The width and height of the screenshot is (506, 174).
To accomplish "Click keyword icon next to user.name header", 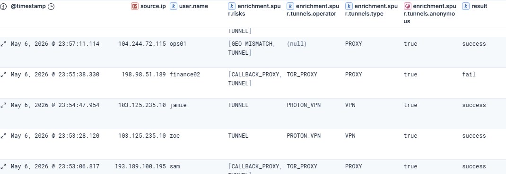I will coord(173,6).
